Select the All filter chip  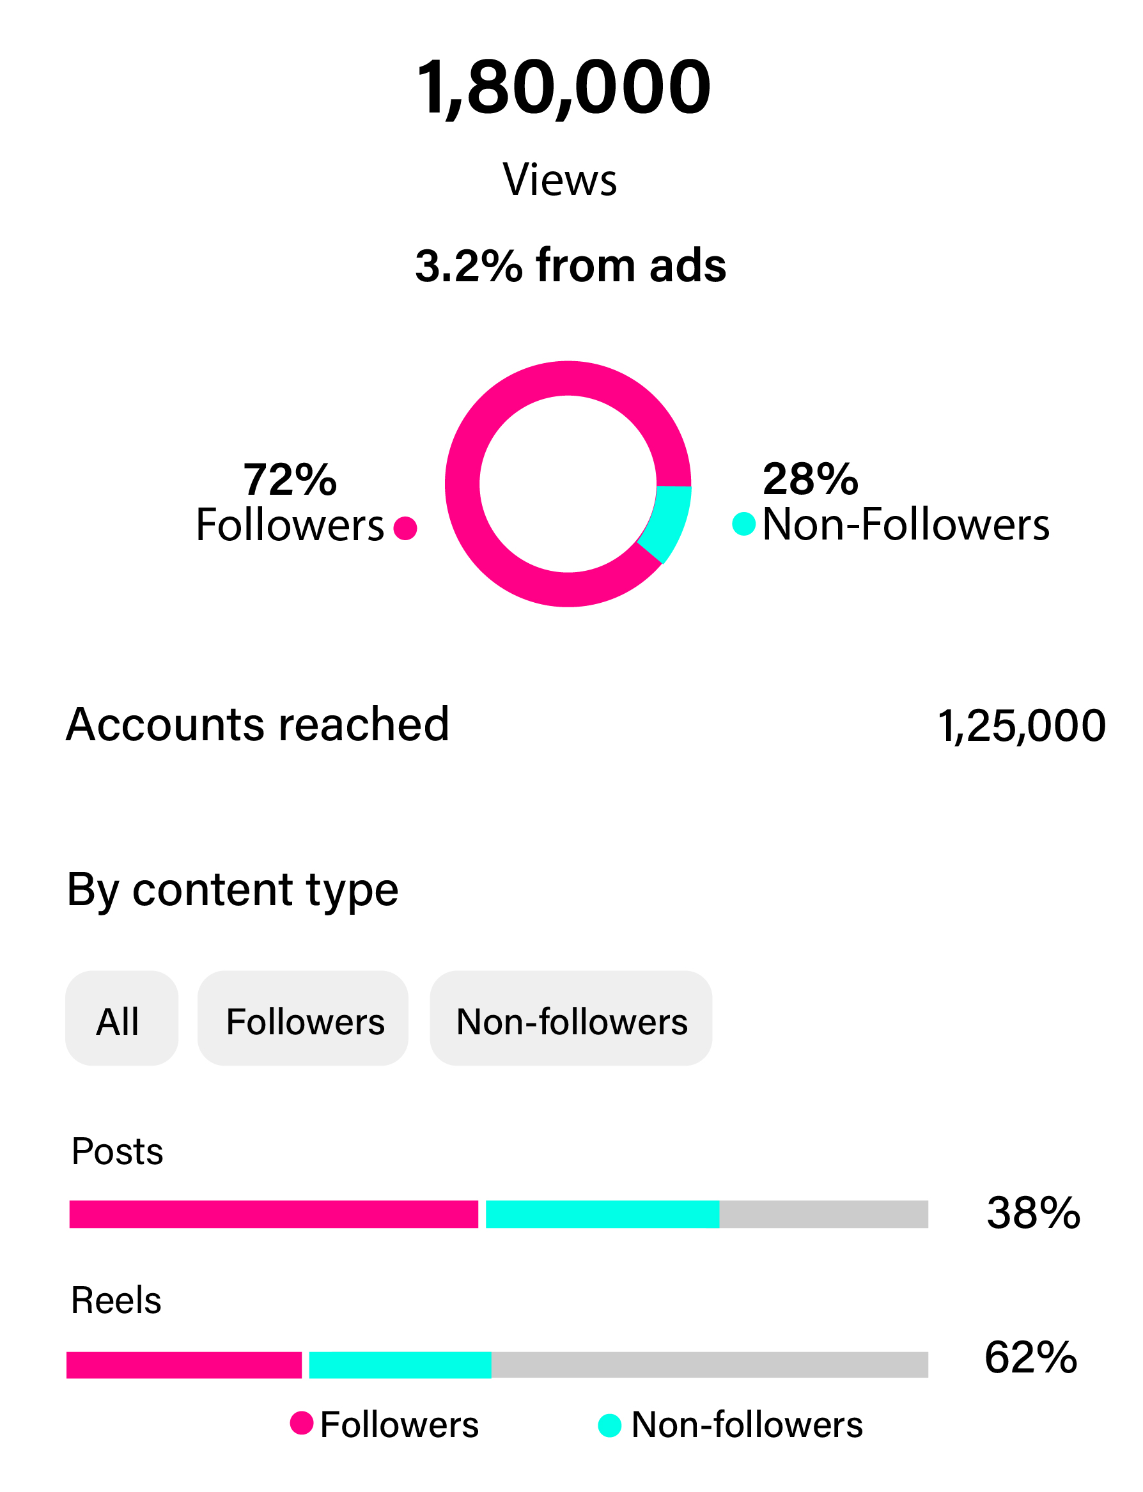(121, 1017)
